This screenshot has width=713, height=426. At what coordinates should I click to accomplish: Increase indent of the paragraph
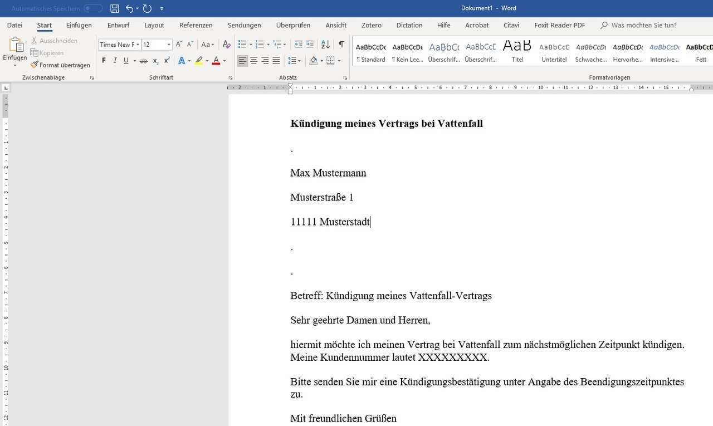(x=310, y=45)
